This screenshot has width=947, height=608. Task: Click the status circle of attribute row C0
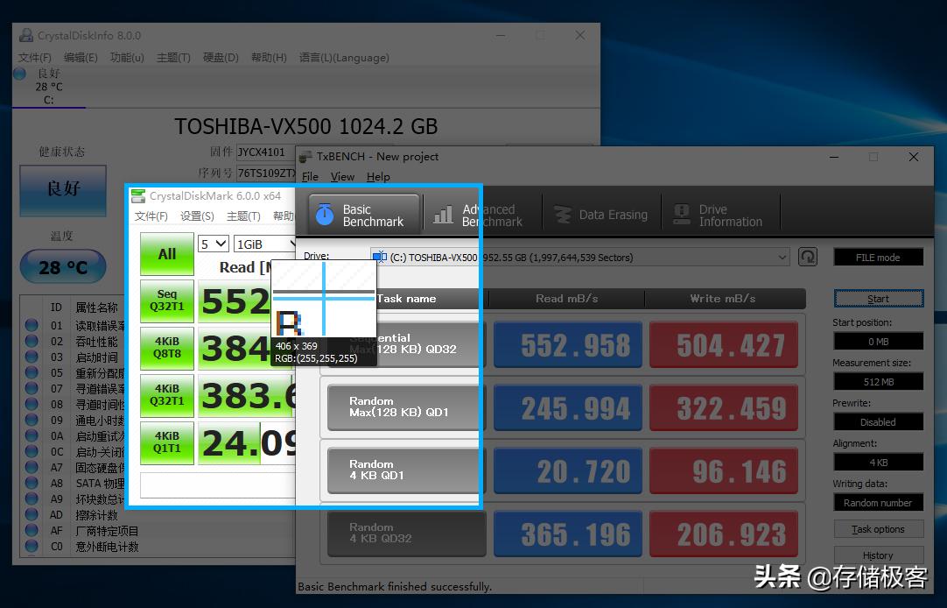click(x=32, y=546)
